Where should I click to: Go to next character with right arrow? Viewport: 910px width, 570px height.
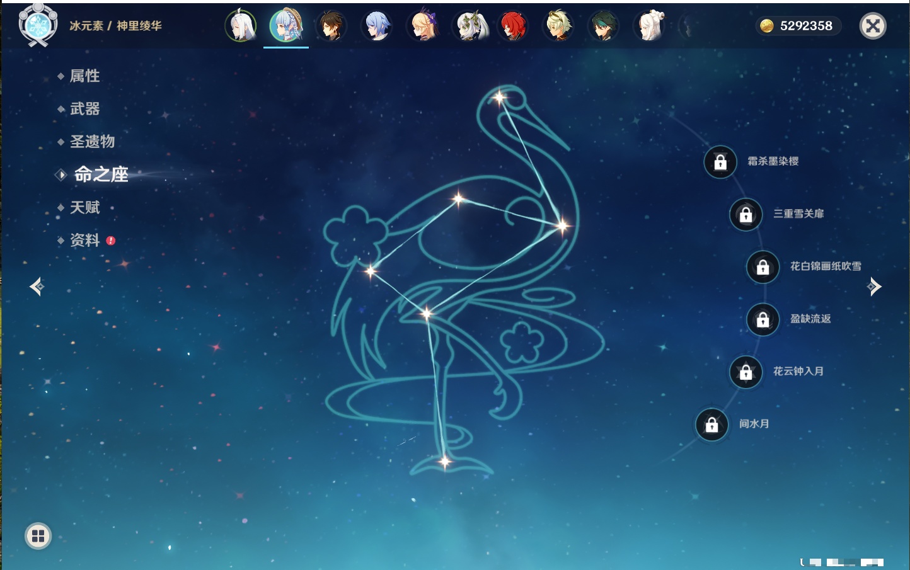coord(874,287)
